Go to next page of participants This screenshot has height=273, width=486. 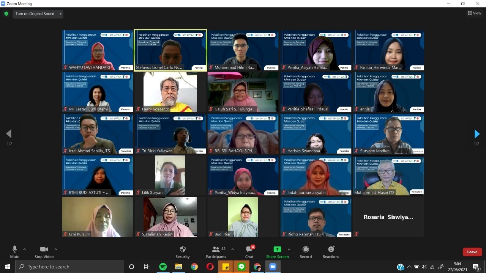point(477,134)
